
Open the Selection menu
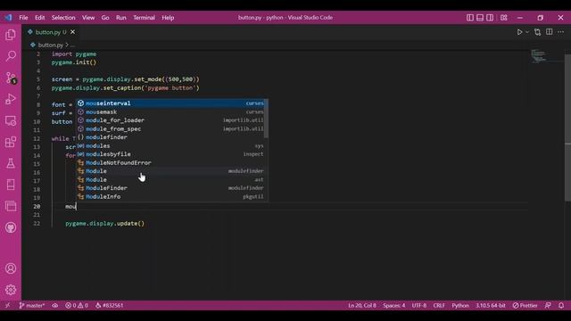(x=63, y=18)
